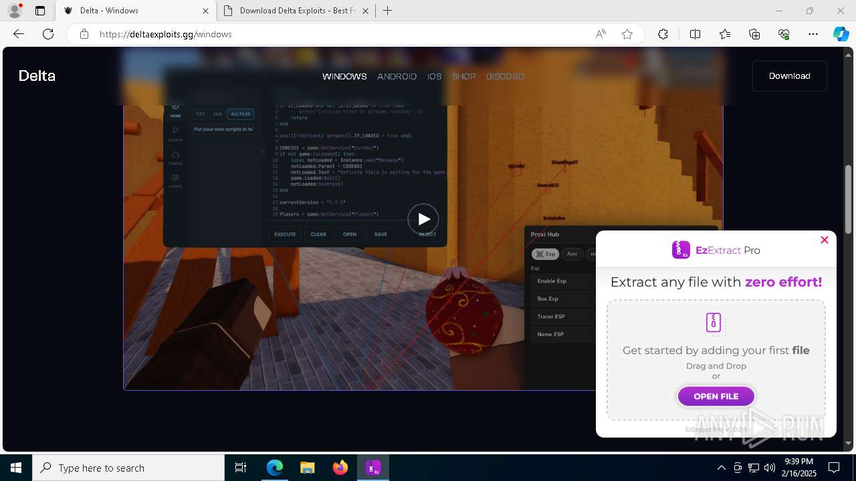The height and width of the screenshot is (481, 856).
Task: Click the Delta logo text
Action: pyautogui.click(x=37, y=76)
